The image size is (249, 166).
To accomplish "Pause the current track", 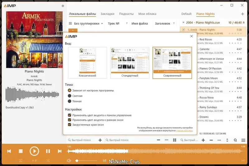I will tap(48, 151).
